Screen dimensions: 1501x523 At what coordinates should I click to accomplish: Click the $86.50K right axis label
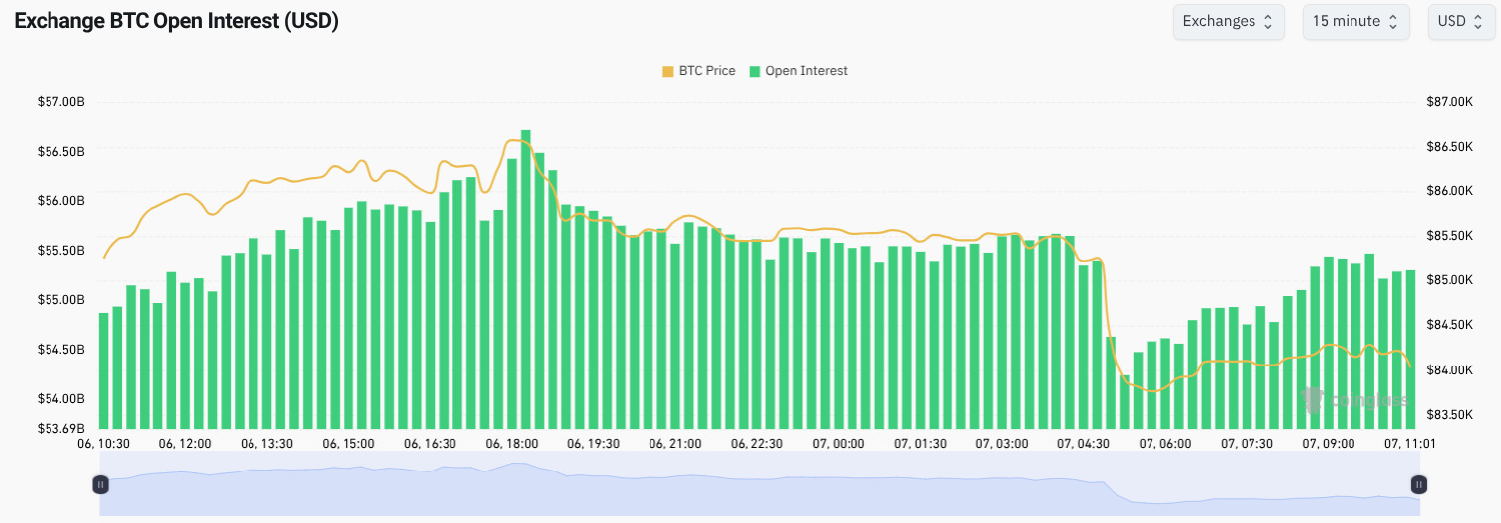[1450, 147]
